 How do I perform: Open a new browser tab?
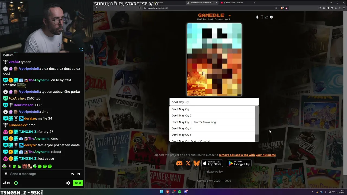point(255,3)
